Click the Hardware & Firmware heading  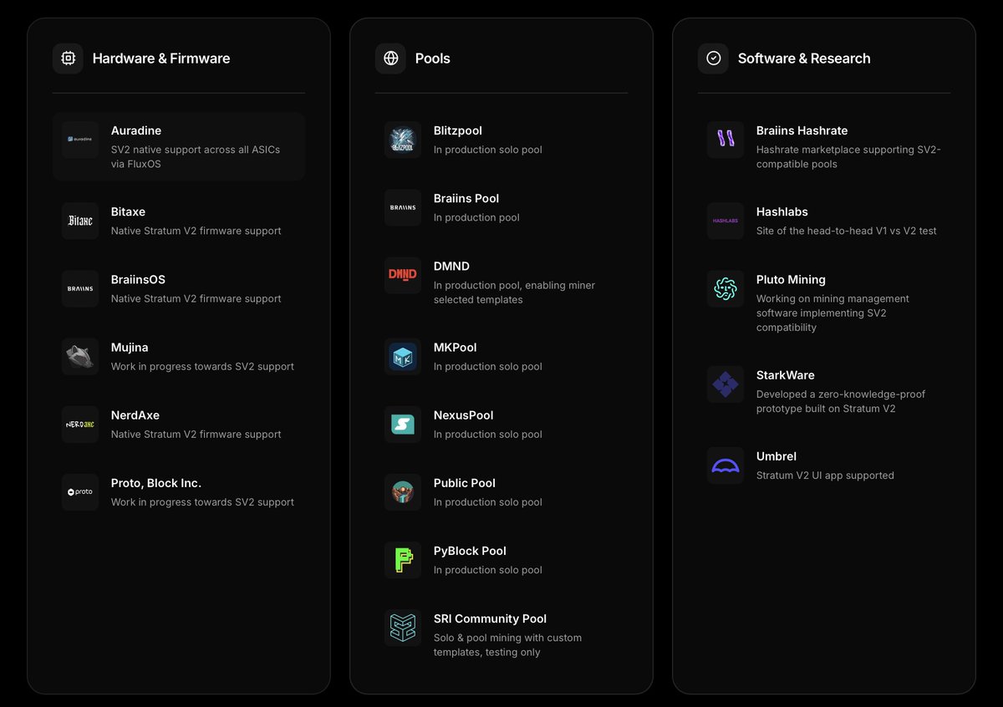tap(161, 58)
